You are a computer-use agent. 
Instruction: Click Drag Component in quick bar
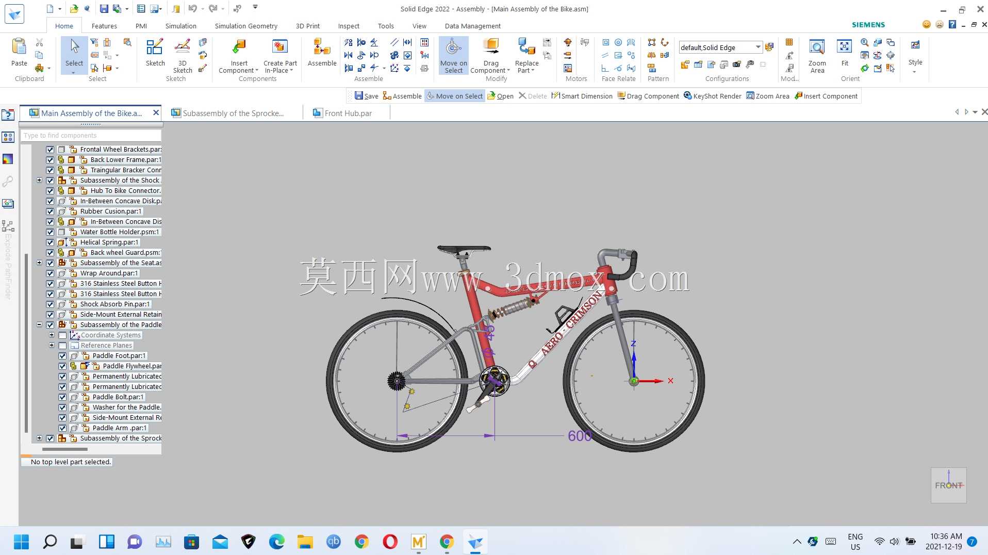648,96
